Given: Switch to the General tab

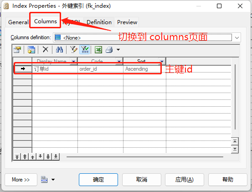Looking at the screenshot, I should point(18,22).
